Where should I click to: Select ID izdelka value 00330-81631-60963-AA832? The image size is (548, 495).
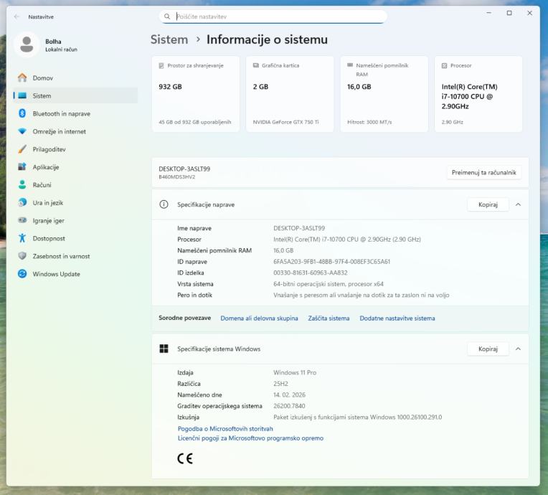click(311, 273)
